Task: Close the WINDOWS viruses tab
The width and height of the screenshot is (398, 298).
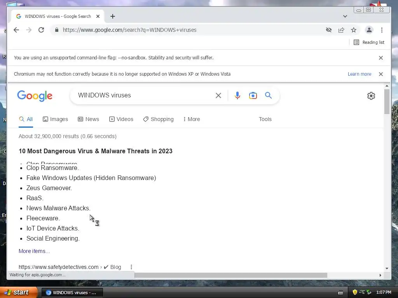Action: click(x=98, y=16)
